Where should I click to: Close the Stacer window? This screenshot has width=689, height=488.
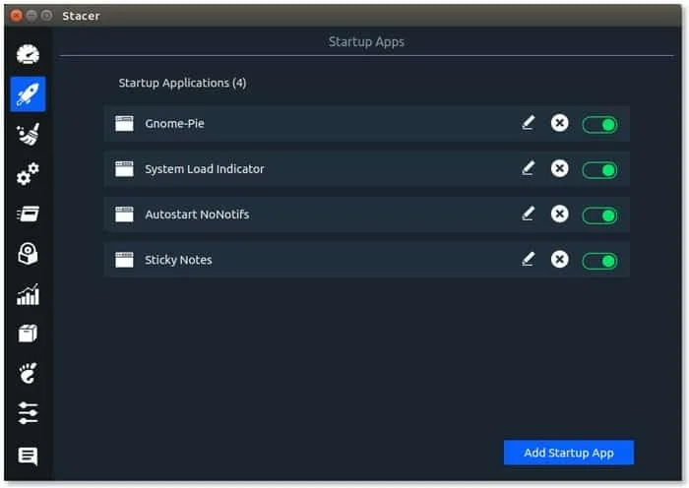pos(17,16)
